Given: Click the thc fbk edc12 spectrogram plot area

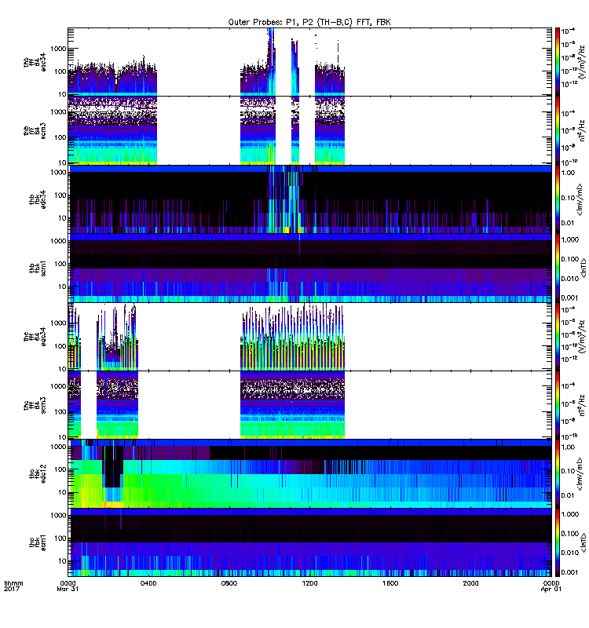Looking at the screenshot, I should click(x=309, y=474).
